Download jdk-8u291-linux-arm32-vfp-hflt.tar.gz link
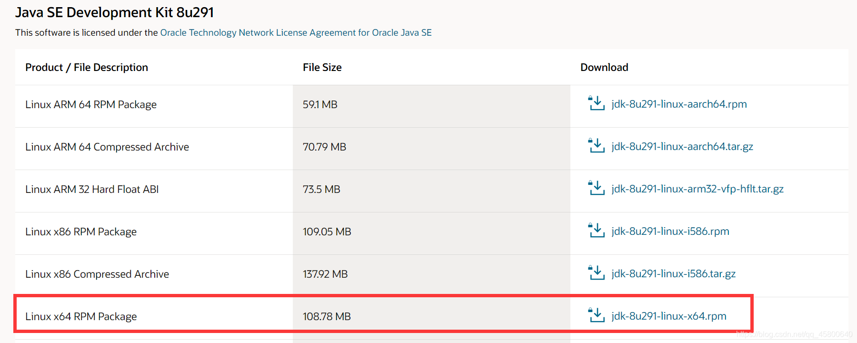 pyautogui.click(x=698, y=189)
